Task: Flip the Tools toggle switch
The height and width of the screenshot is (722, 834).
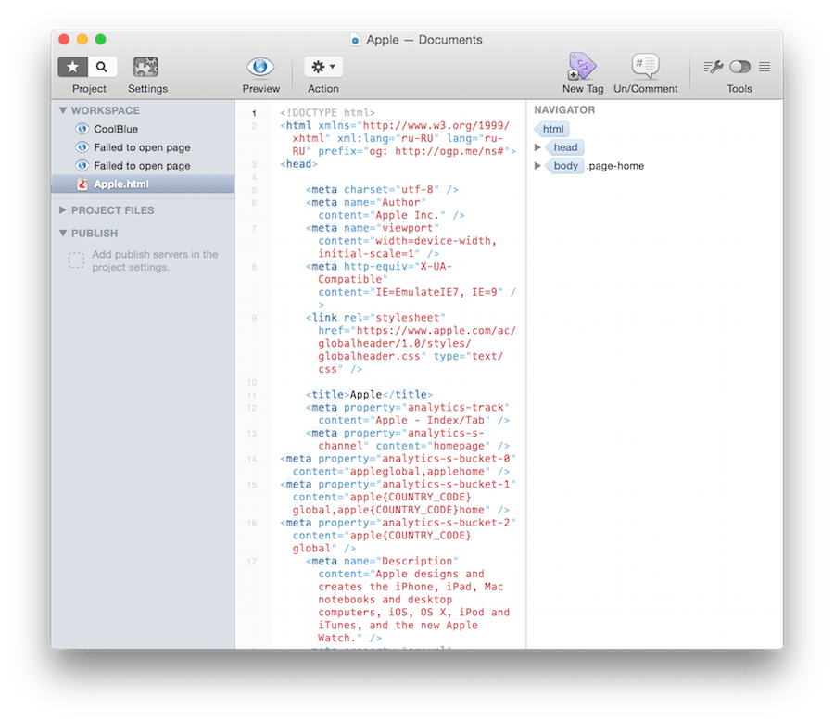Action: (739, 67)
